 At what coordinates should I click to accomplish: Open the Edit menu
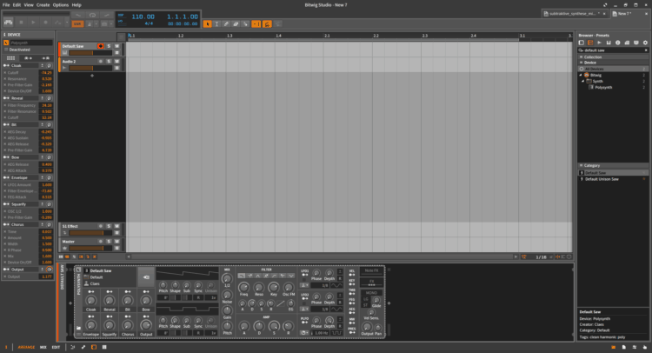pos(17,5)
